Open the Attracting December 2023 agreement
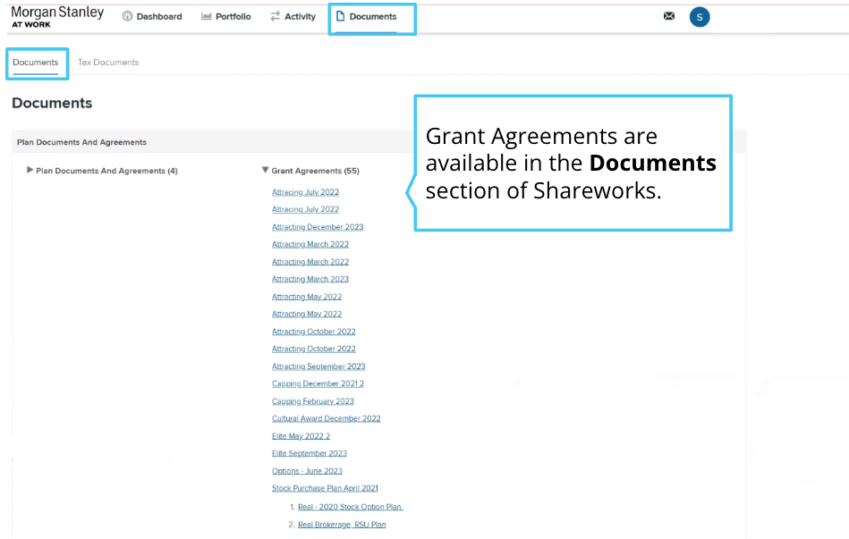Image resolution: width=849 pixels, height=539 pixels. coord(318,227)
